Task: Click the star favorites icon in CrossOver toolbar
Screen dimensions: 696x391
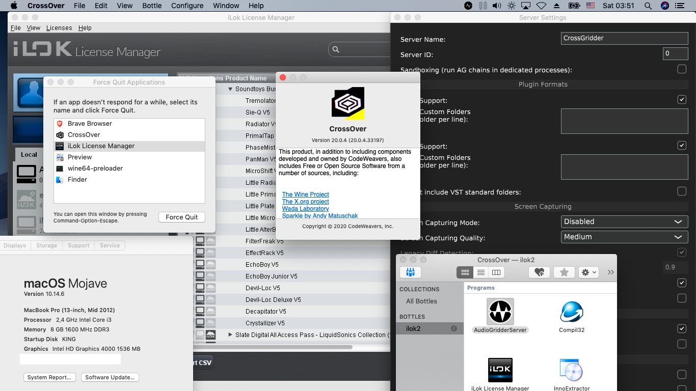Action: [x=564, y=272]
